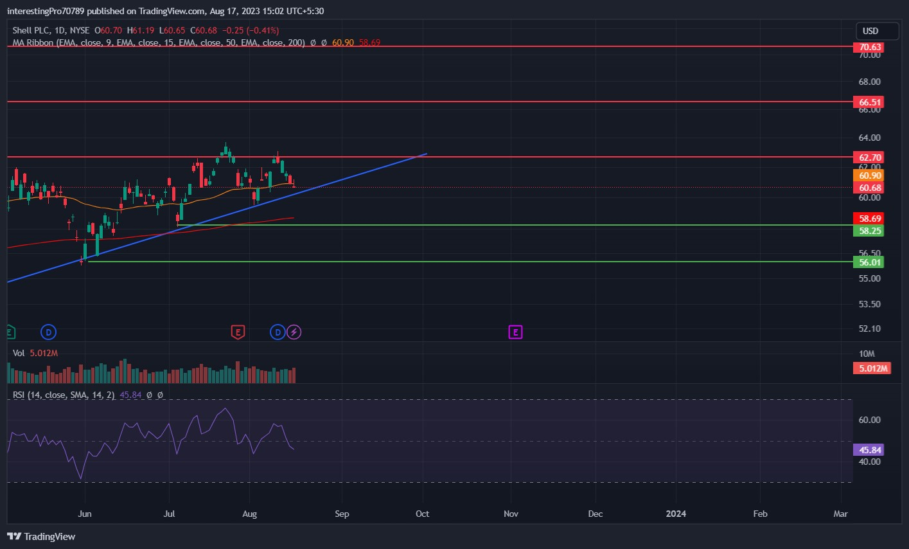Viewport: 909px width, 549px height.
Task: Click the 2024 label on time axis
Action: click(x=676, y=514)
